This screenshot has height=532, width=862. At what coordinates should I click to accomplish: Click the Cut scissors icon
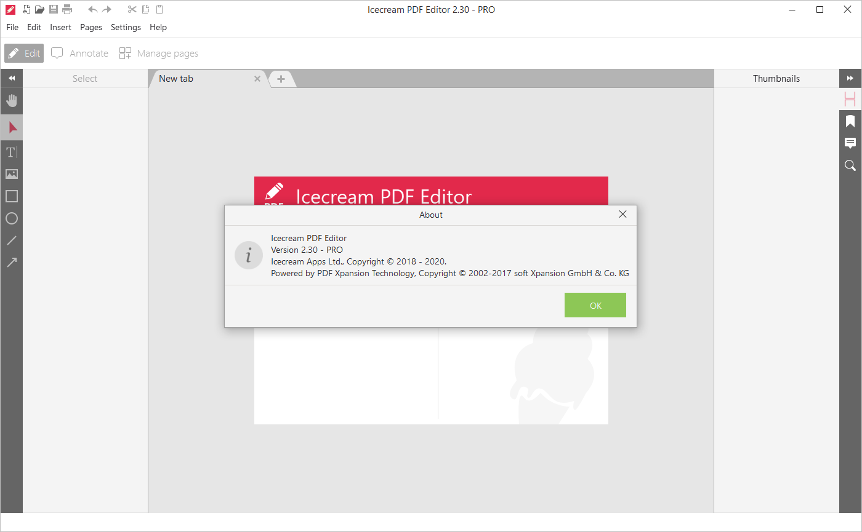132,9
